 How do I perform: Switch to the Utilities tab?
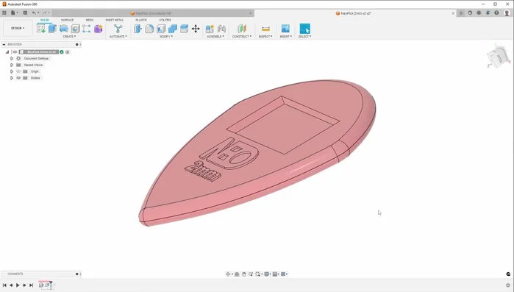pyautogui.click(x=165, y=20)
